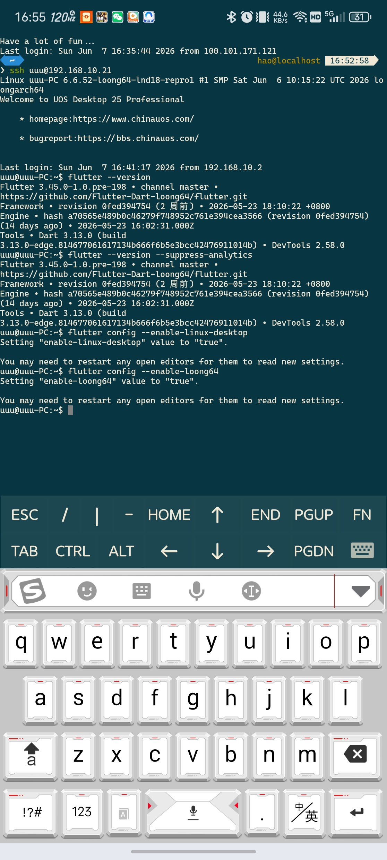Toggle the ALT modifier key
The width and height of the screenshot is (387, 860).
click(x=121, y=551)
